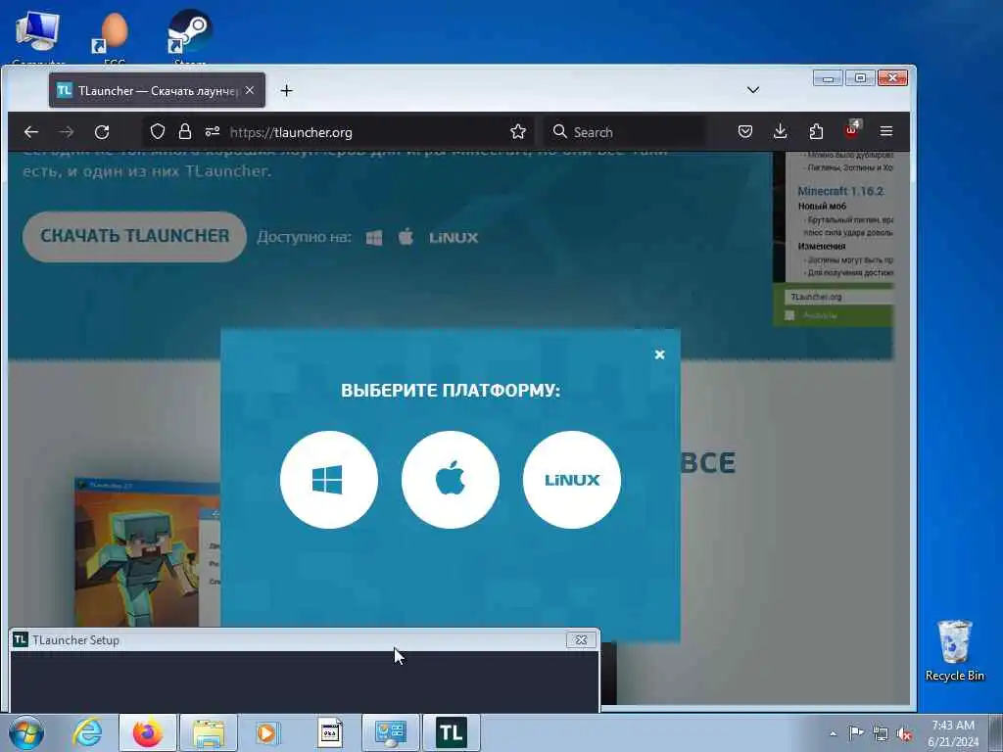Screen dimensions: 1003x752
Task: Open a new tab with the plus button
Action: (x=287, y=91)
